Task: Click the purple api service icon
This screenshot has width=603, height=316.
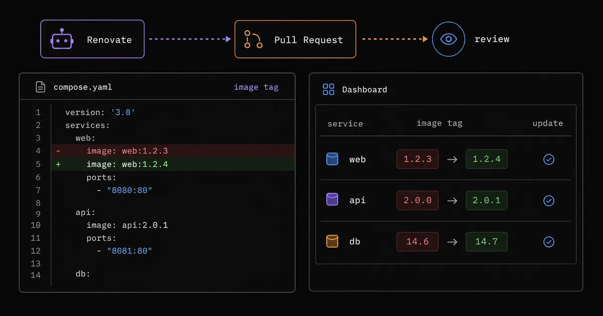Action: [x=332, y=200]
